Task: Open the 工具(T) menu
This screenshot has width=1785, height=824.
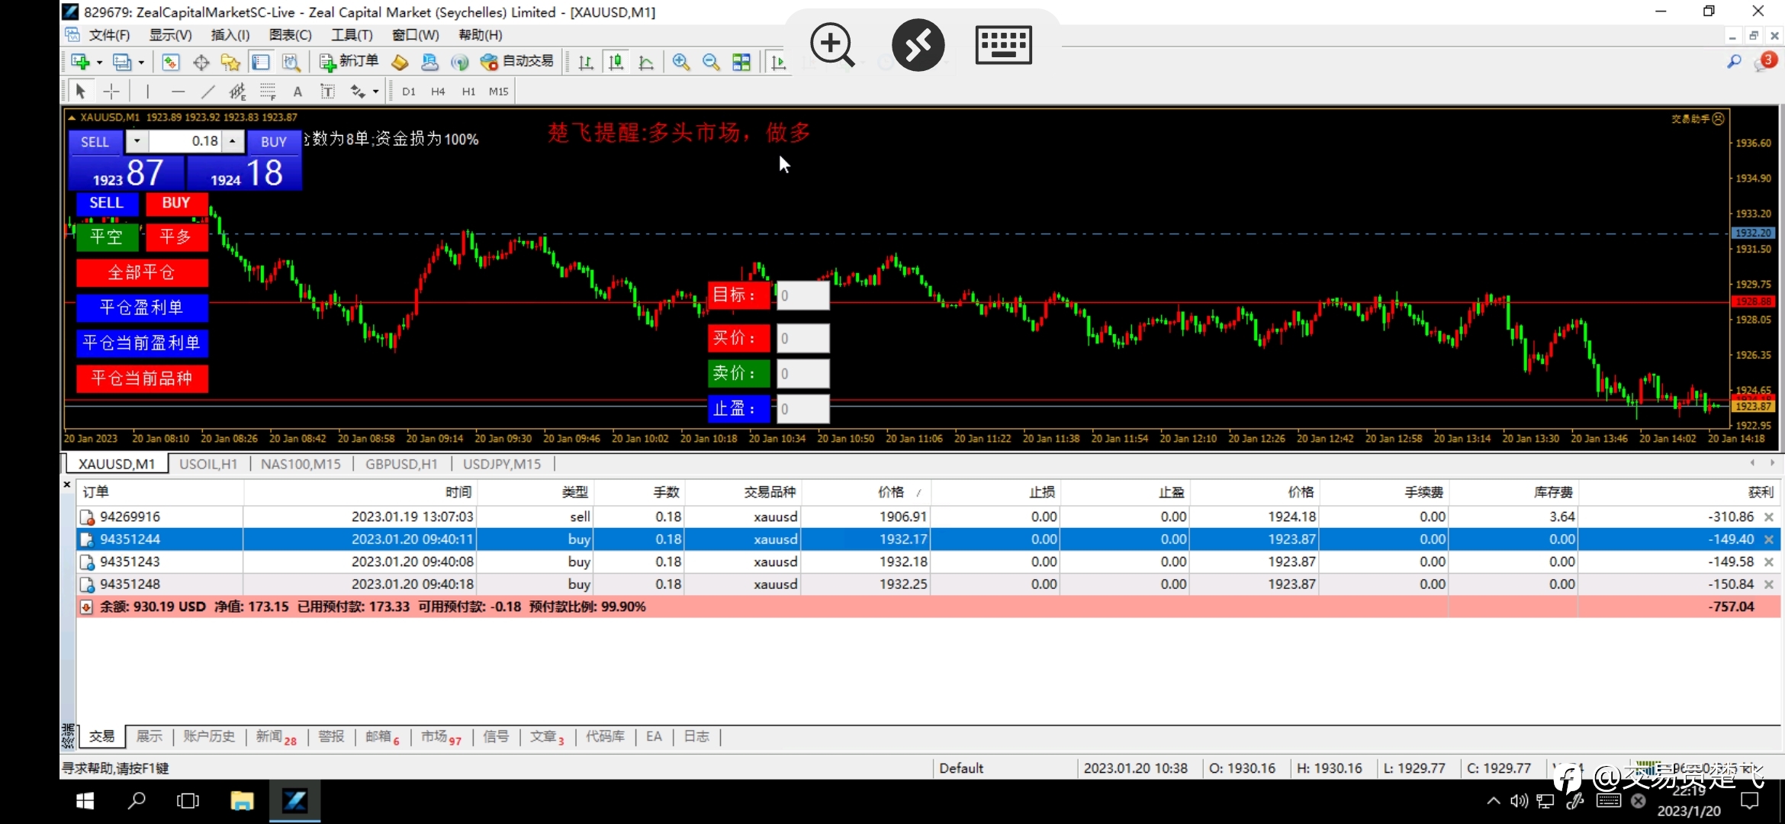Action: point(352,35)
